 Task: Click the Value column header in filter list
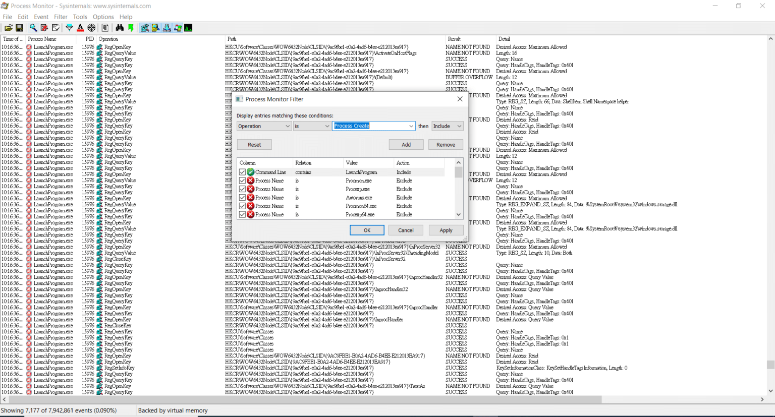(x=368, y=163)
